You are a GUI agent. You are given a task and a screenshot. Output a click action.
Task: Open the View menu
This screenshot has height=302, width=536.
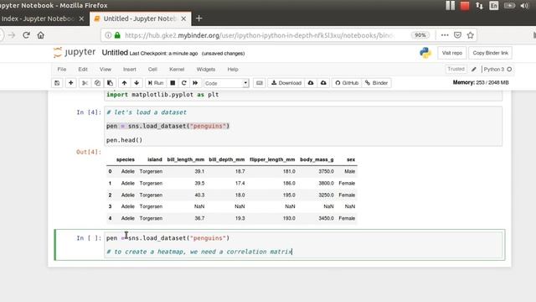tap(106, 69)
